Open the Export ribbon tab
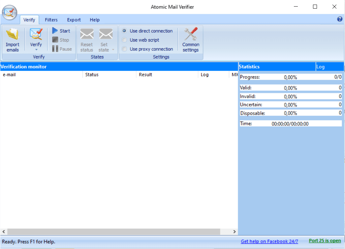This screenshot has height=249, width=345. pyautogui.click(x=74, y=20)
